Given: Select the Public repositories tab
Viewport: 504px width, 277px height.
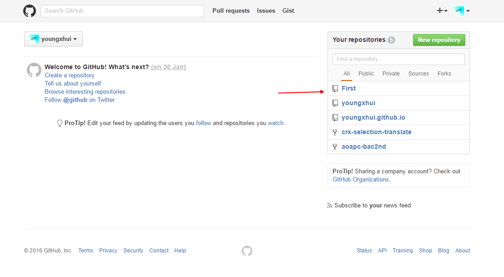Looking at the screenshot, I should [366, 74].
